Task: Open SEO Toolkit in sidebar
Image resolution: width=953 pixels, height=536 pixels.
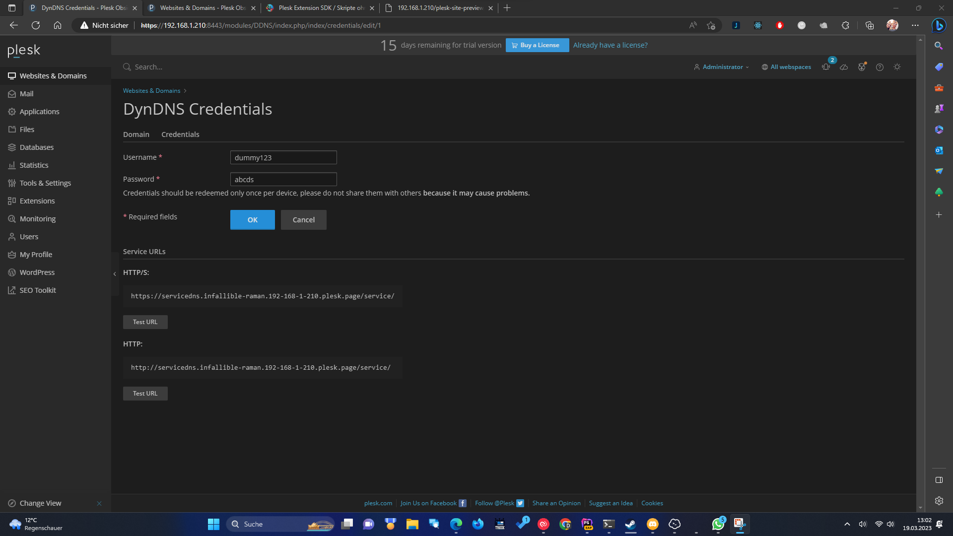Action: 38,290
